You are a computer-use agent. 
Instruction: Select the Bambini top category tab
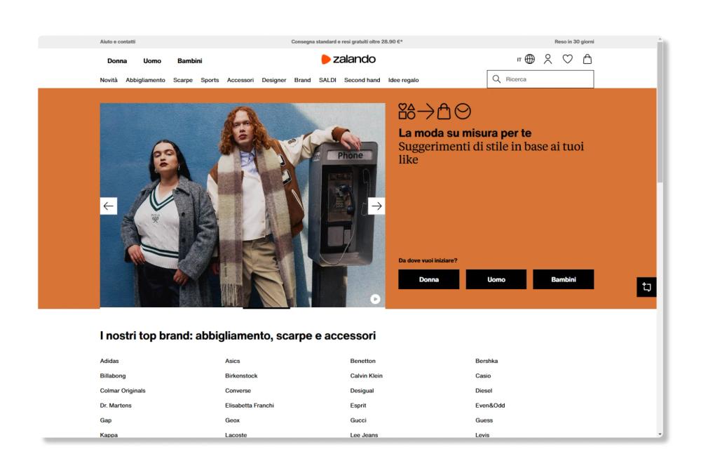point(189,61)
